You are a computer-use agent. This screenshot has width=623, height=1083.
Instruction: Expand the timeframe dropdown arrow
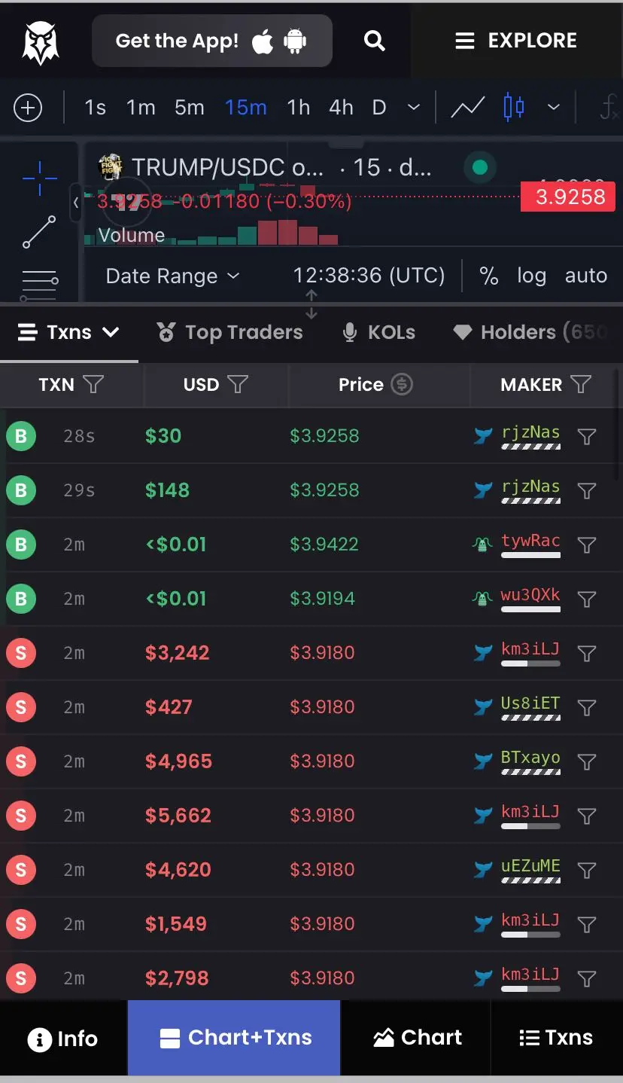414,108
